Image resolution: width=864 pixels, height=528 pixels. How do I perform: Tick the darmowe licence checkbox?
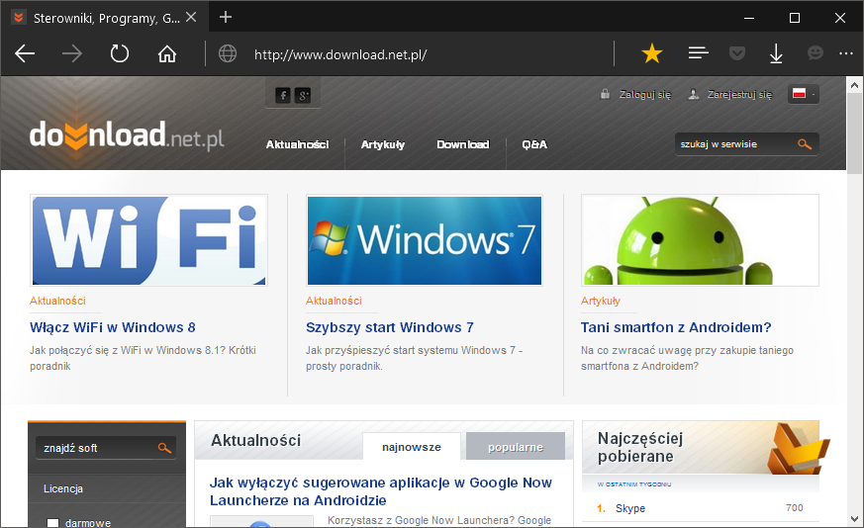pos(52,523)
